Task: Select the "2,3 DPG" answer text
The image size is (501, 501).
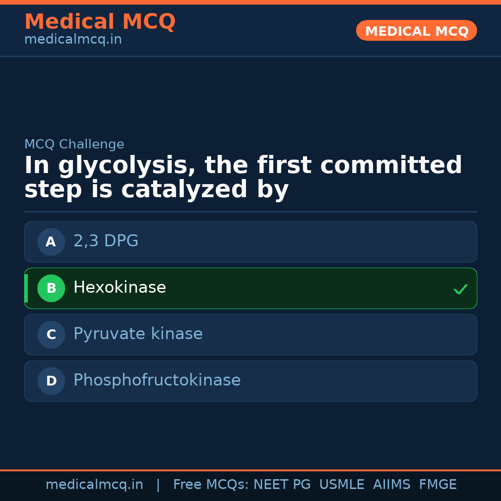Action: tap(106, 241)
